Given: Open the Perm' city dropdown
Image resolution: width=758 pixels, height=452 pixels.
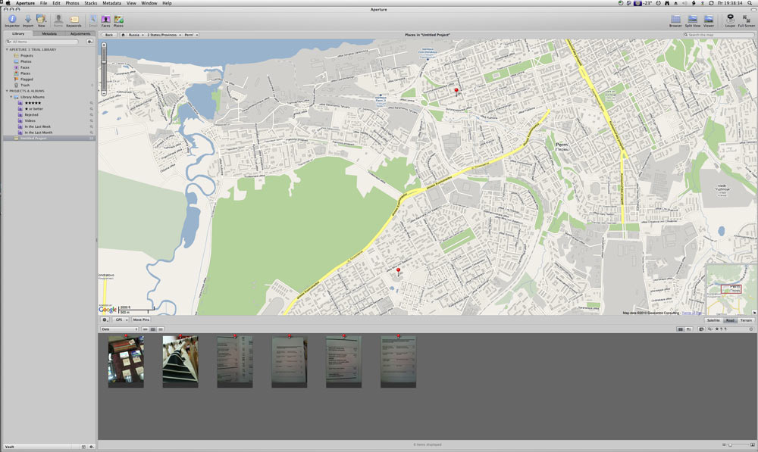Looking at the screenshot, I should pyautogui.click(x=190, y=35).
